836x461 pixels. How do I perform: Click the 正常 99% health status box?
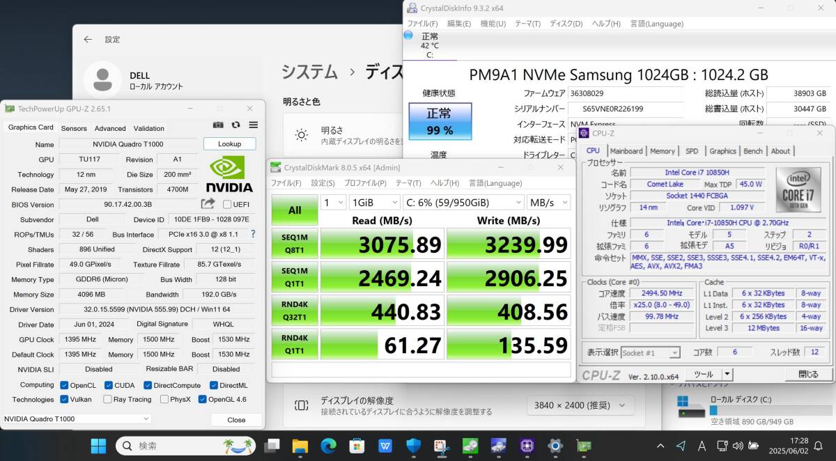[x=440, y=121]
